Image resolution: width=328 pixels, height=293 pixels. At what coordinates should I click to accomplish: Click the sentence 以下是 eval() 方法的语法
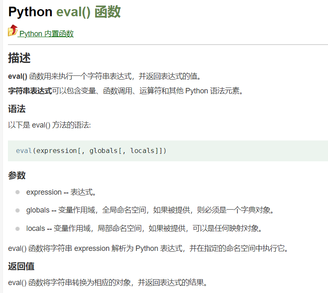[x=49, y=125]
